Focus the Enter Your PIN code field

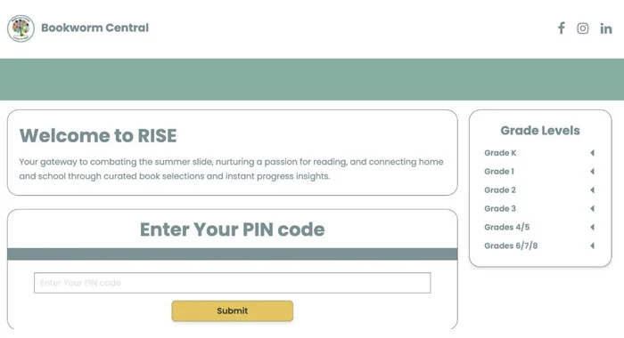233,283
